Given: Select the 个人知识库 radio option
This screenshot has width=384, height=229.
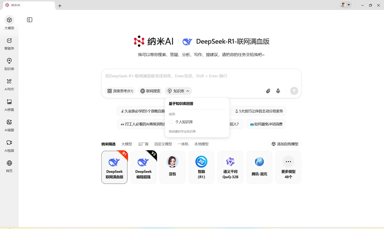Looking at the screenshot, I should pos(171,122).
